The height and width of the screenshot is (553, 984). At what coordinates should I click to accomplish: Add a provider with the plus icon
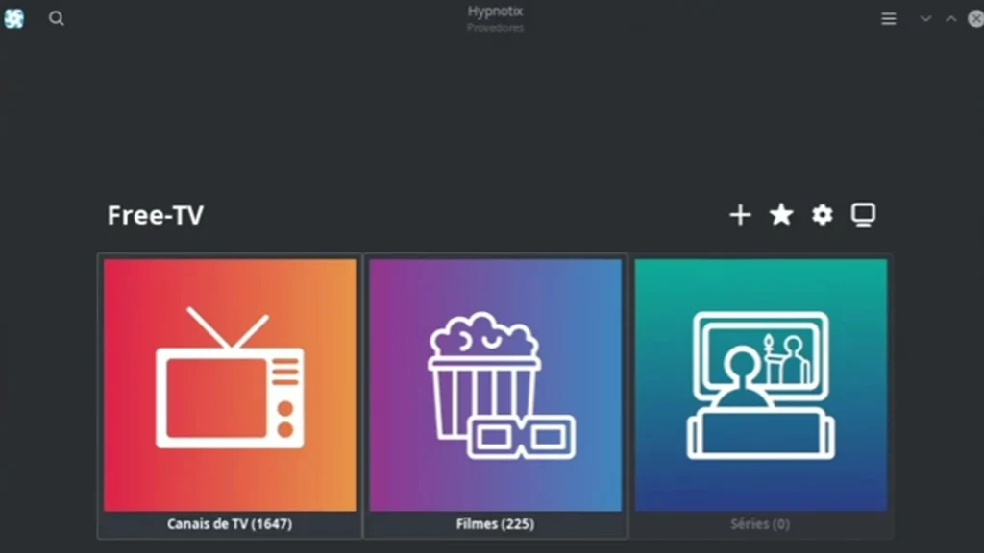741,215
